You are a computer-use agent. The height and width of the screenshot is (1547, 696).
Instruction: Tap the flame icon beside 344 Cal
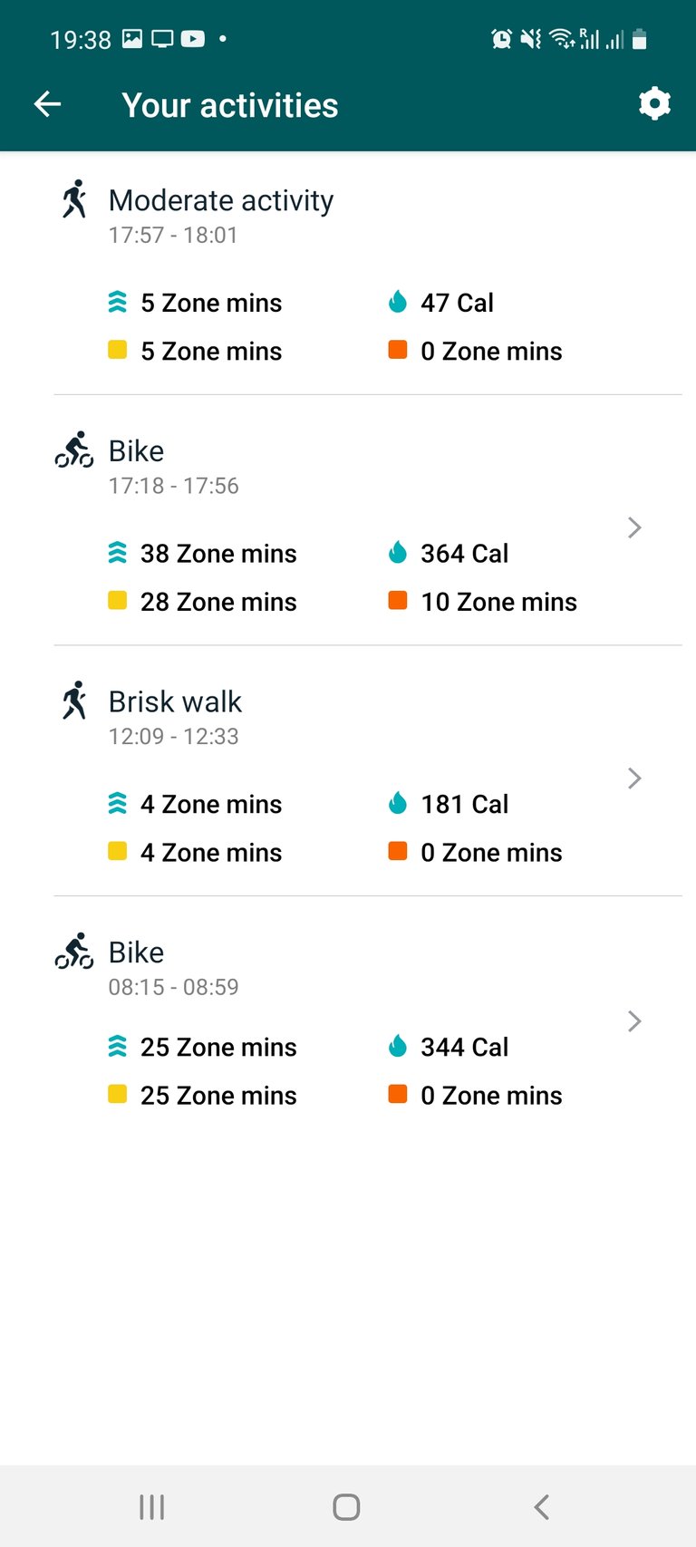(x=397, y=1047)
